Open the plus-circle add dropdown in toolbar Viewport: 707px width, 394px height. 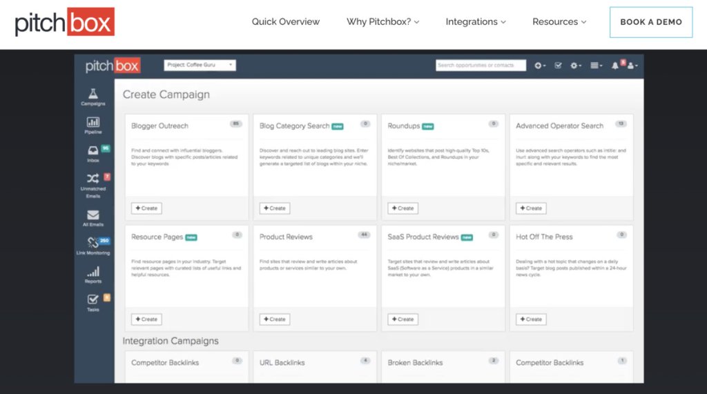tap(540, 66)
